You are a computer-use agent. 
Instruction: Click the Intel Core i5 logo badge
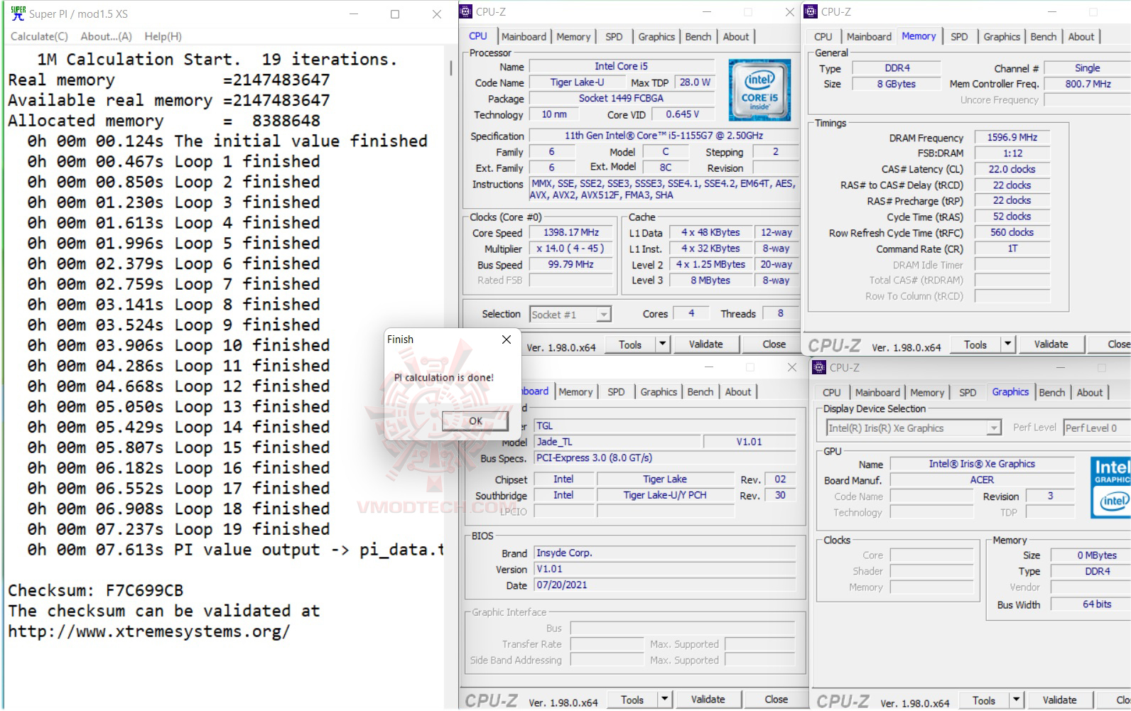pyautogui.click(x=759, y=90)
